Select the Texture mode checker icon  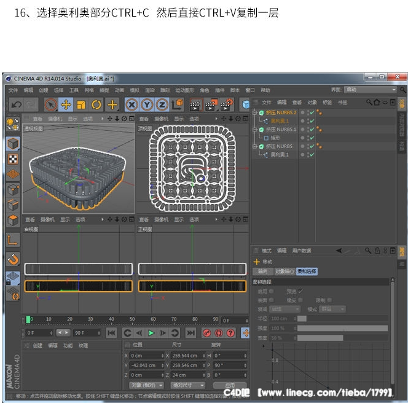pos(13,159)
